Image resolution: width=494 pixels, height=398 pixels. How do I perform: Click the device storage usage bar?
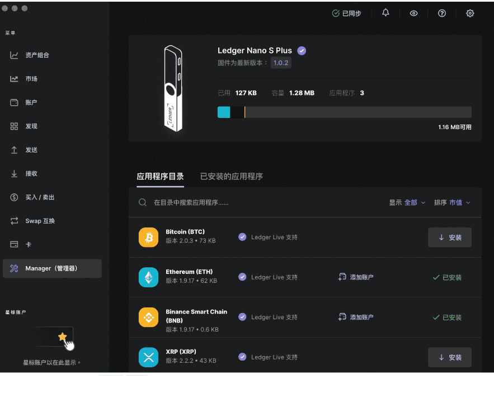point(343,112)
